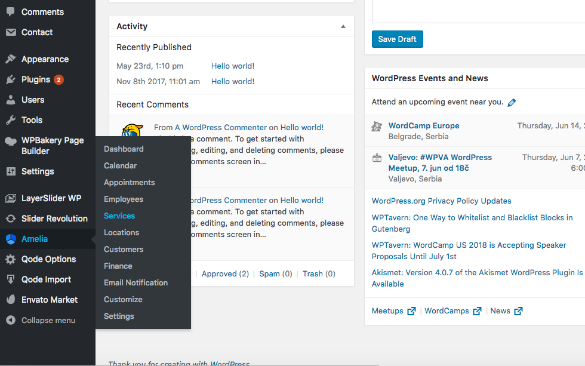Filter comments by Spam (0)
This screenshot has height=366, width=585.
click(276, 274)
